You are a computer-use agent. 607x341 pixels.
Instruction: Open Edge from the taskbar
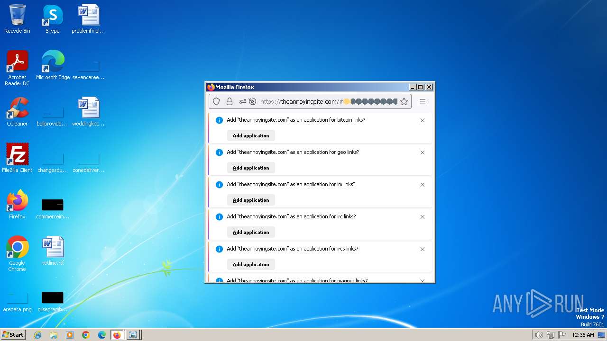[102, 335]
